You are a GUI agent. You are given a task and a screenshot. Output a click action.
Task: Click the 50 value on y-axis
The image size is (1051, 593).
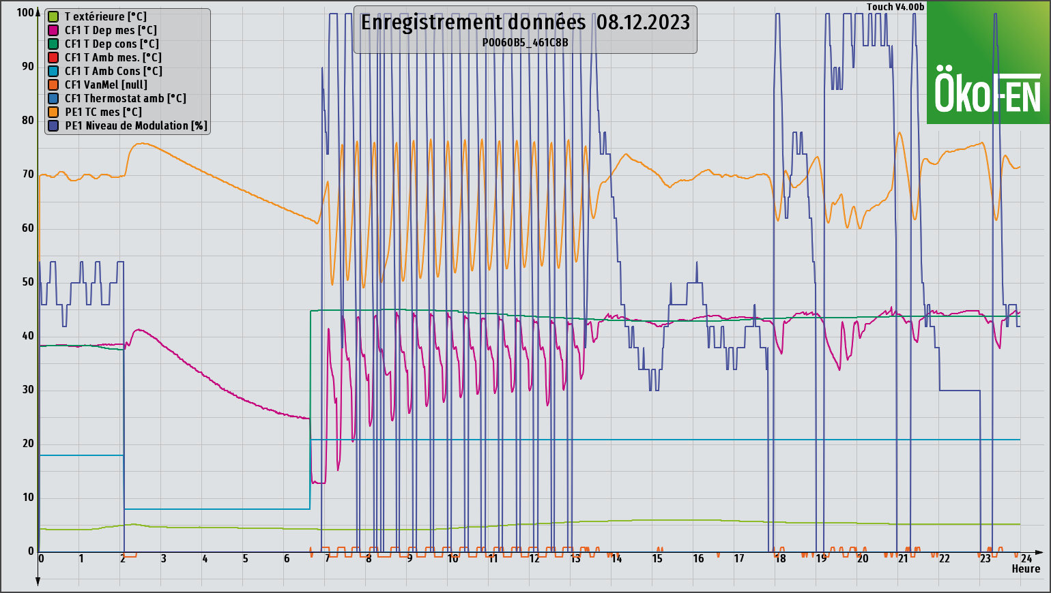(28, 282)
